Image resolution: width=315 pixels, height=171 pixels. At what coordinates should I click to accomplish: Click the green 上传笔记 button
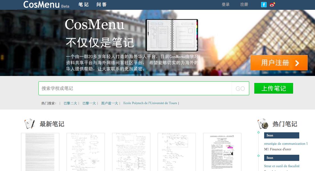click(274, 88)
